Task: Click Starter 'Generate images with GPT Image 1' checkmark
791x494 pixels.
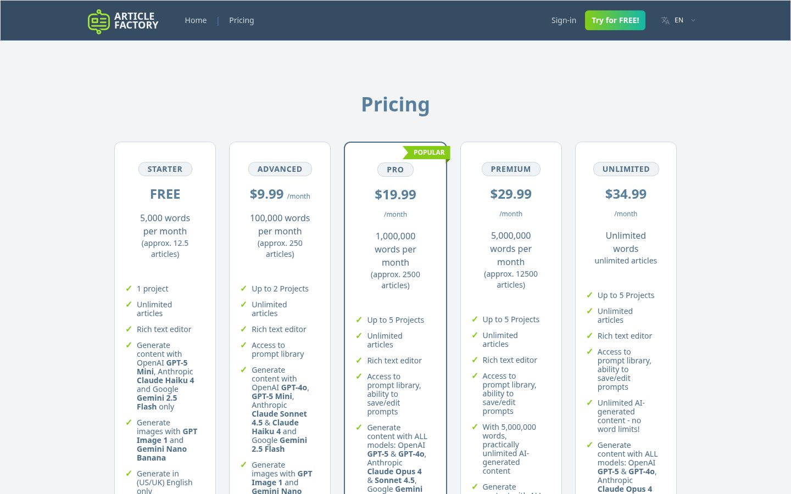Action: coord(129,423)
